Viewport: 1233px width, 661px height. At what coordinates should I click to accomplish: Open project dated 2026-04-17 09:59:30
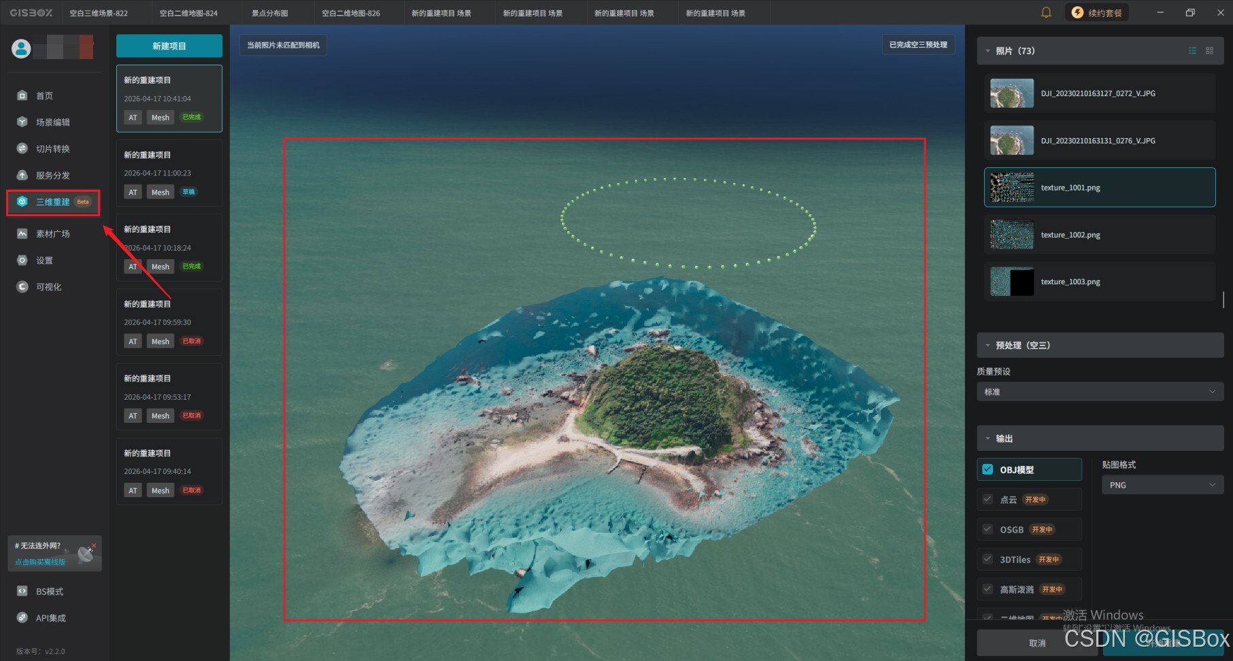pyautogui.click(x=169, y=322)
